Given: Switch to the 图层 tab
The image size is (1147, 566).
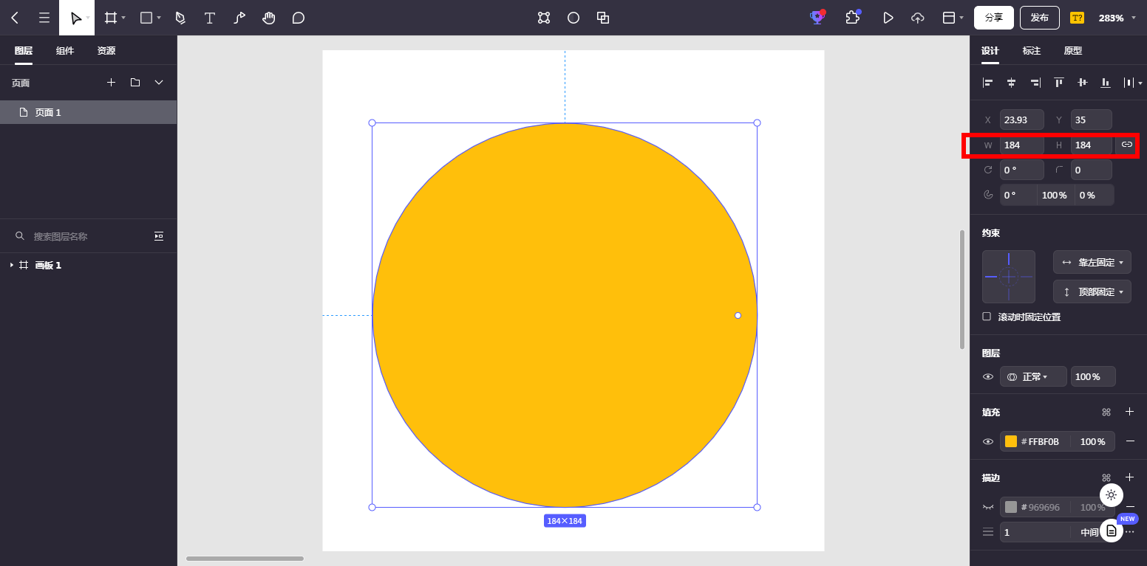Looking at the screenshot, I should pos(24,51).
